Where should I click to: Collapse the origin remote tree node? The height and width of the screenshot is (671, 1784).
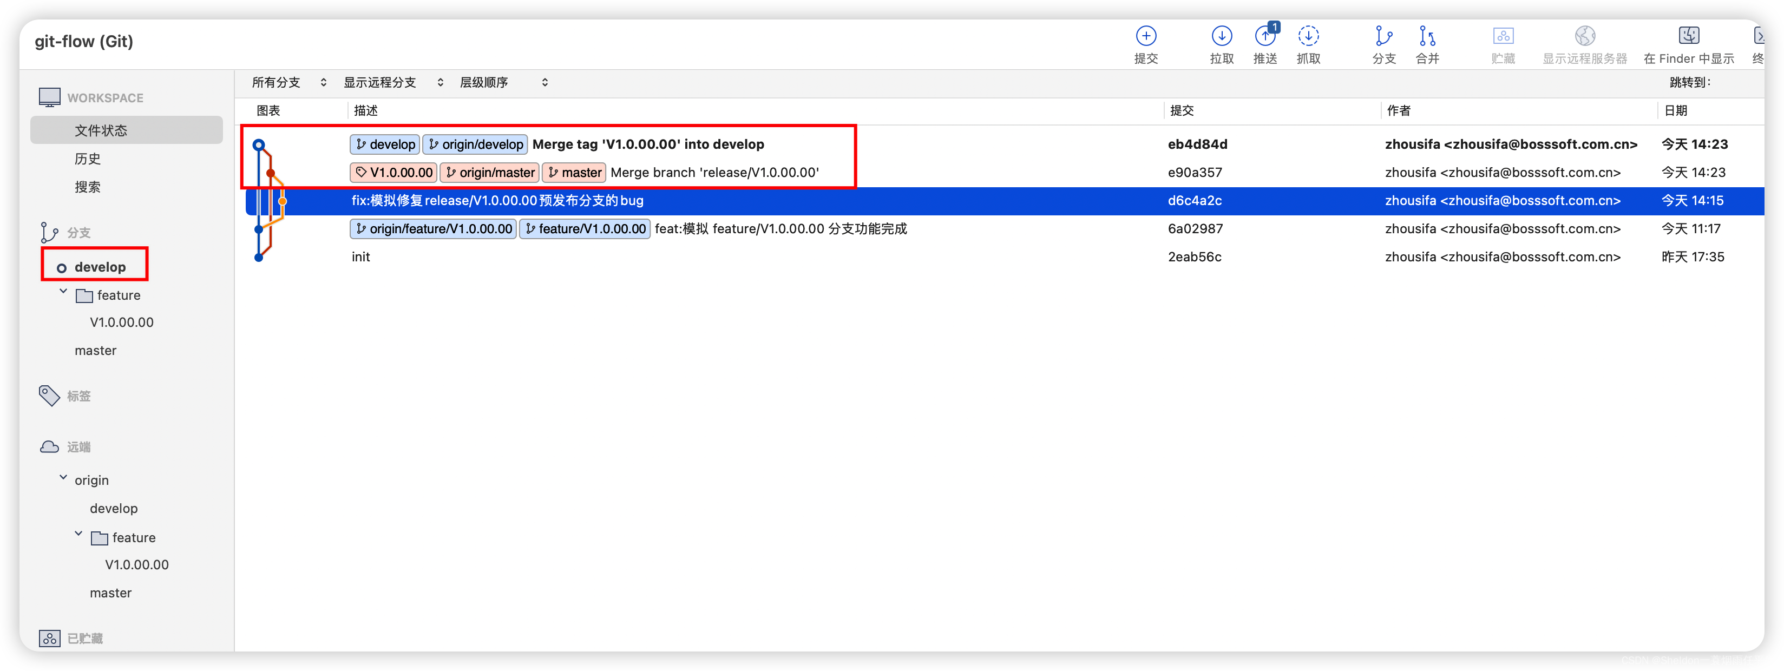63,478
